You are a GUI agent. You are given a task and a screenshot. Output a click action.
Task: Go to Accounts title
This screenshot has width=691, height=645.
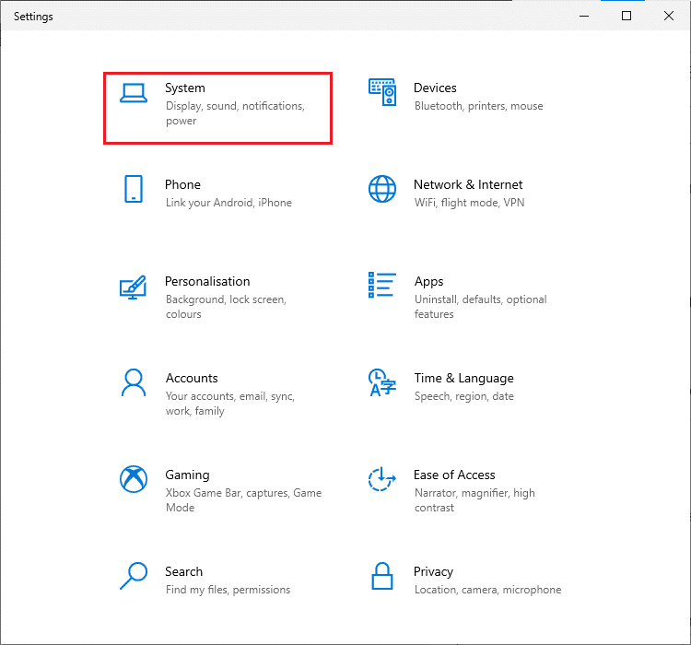(x=192, y=378)
